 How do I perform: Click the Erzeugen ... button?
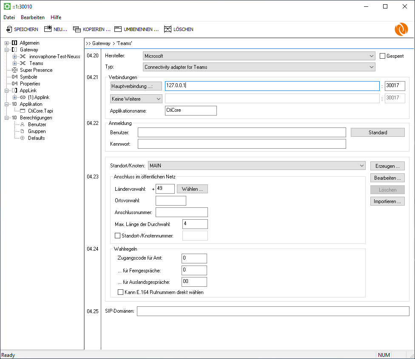tap(387, 166)
